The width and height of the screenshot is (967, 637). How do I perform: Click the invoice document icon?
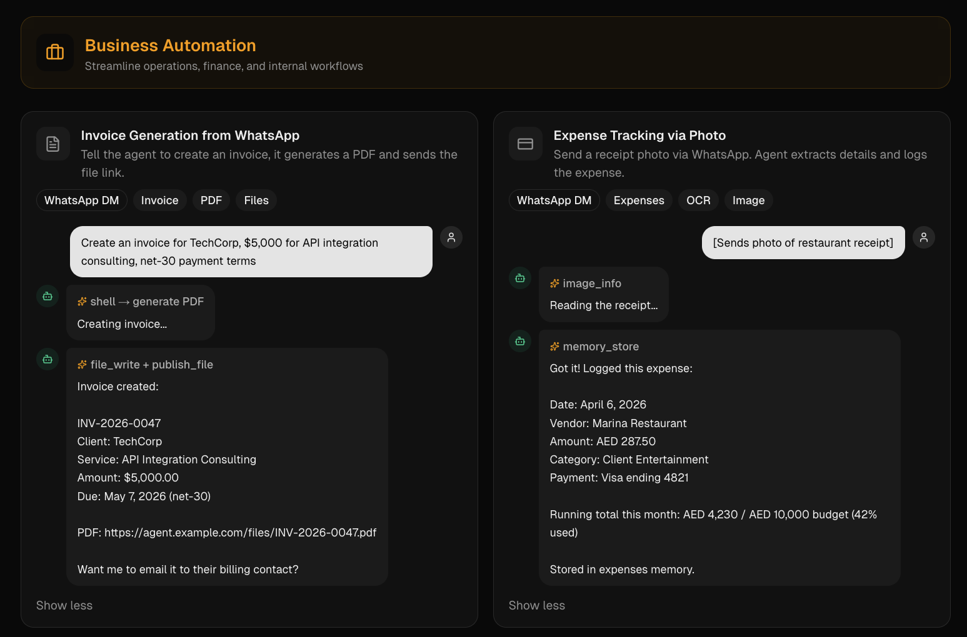(53, 144)
